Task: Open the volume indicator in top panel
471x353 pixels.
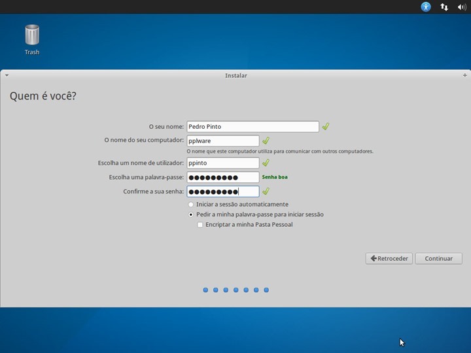Action: 462,7
